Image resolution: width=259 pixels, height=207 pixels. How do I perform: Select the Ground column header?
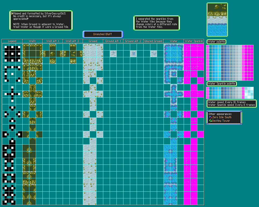pyautogui.click(x=93, y=41)
